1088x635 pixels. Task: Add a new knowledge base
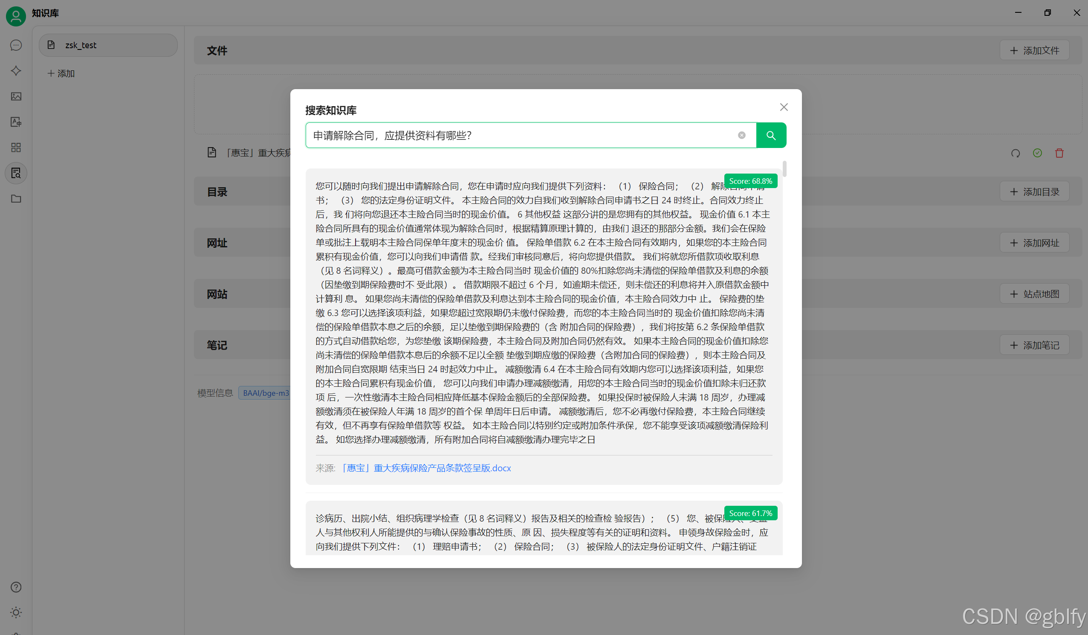coord(61,73)
